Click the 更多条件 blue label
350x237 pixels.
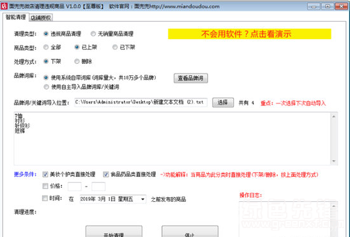click(x=25, y=174)
